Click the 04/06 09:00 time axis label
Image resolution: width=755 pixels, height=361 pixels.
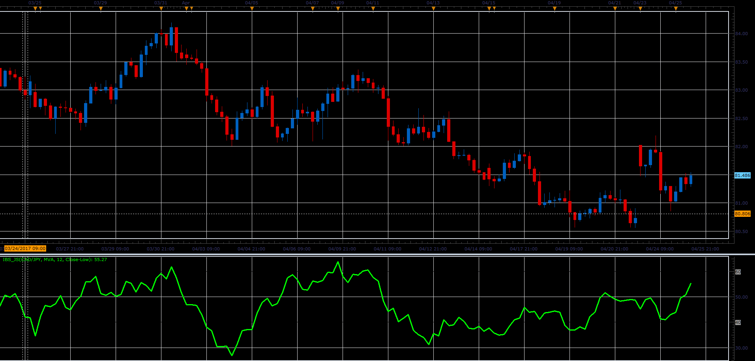(x=297, y=249)
